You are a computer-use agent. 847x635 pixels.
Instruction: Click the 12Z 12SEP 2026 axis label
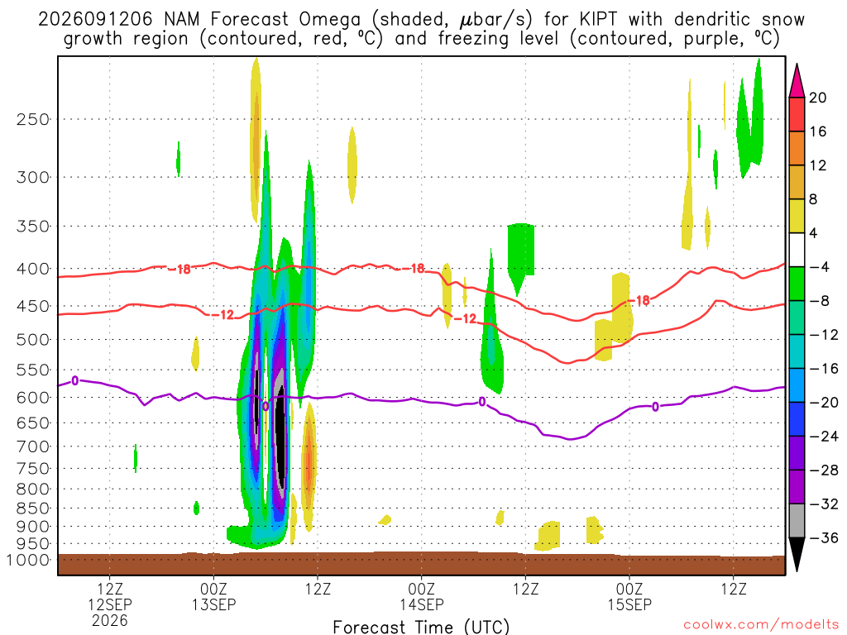[110, 604]
